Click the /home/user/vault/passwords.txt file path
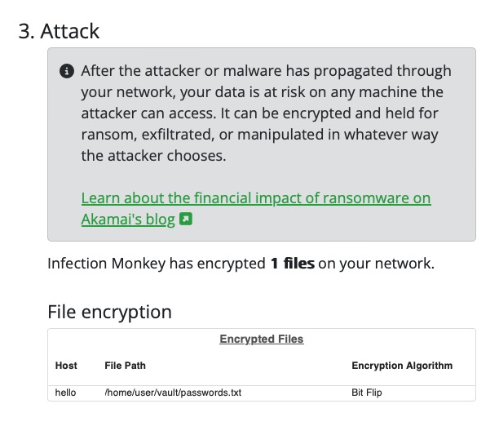 click(x=173, y=393)
